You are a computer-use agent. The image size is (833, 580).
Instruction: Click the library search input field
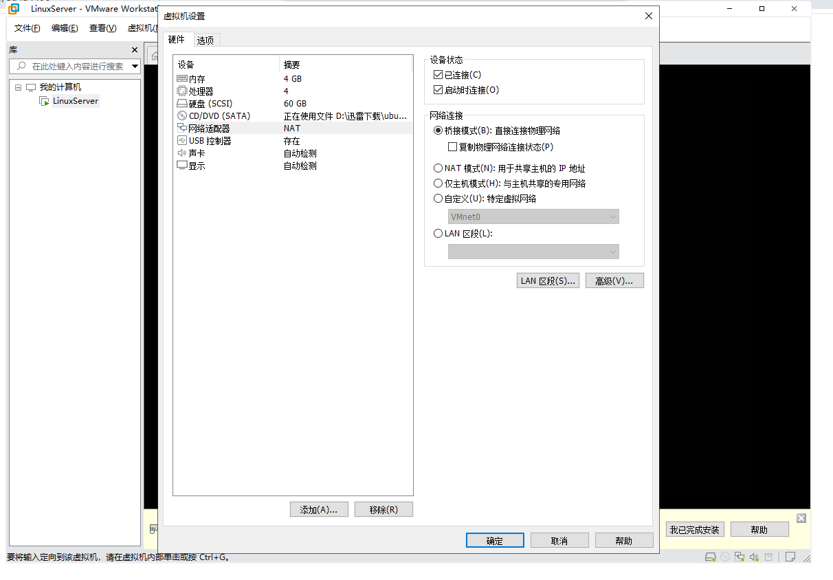coord(77,67)
